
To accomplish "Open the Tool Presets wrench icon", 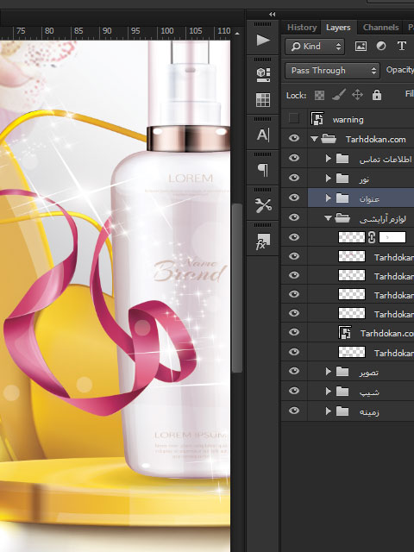I will [x=263, y=205].
